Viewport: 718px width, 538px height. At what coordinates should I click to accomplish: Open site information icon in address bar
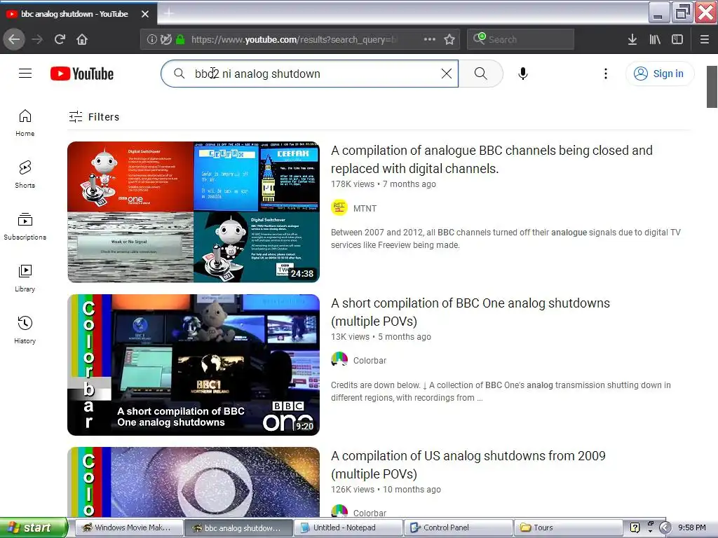click(x=152, y=39)
